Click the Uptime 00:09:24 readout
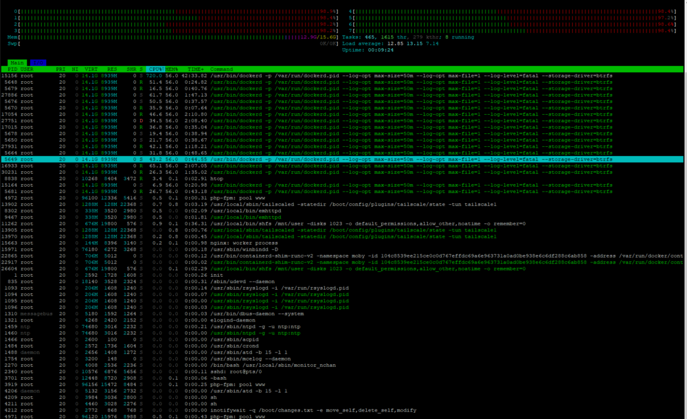This screenshot has width=687, height=419. pos(368,50)
